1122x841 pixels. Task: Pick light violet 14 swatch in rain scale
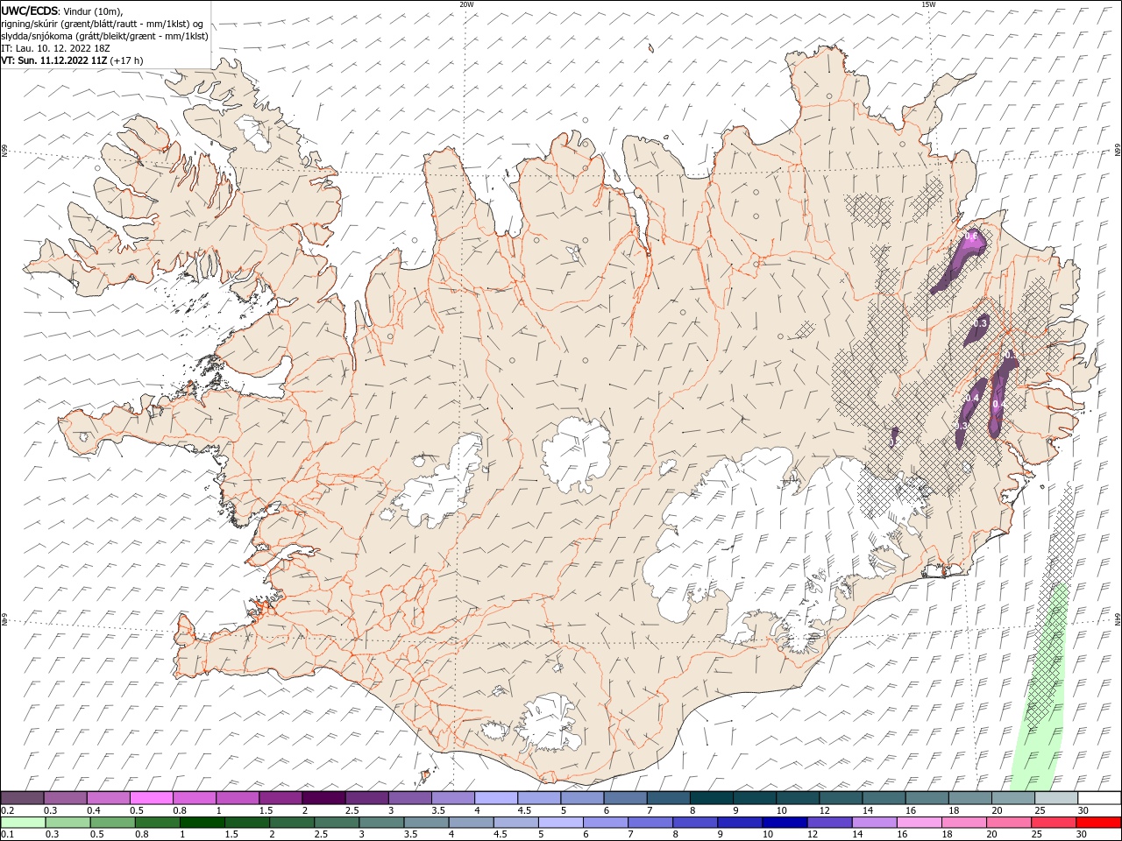873,823
